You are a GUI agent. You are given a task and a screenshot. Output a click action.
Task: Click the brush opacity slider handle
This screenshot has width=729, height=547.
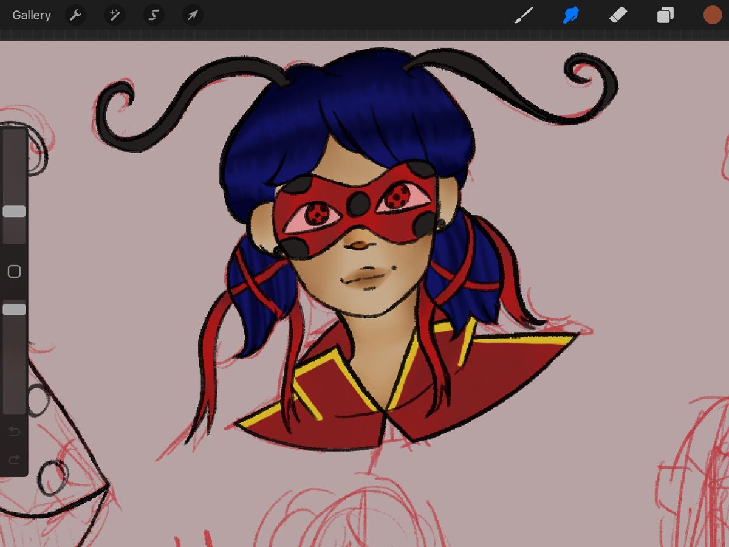point(14,310)
